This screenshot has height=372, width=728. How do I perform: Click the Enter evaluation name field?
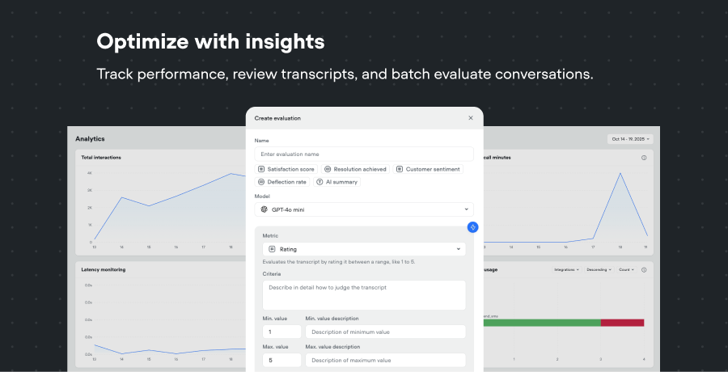(x=364, y=154)
